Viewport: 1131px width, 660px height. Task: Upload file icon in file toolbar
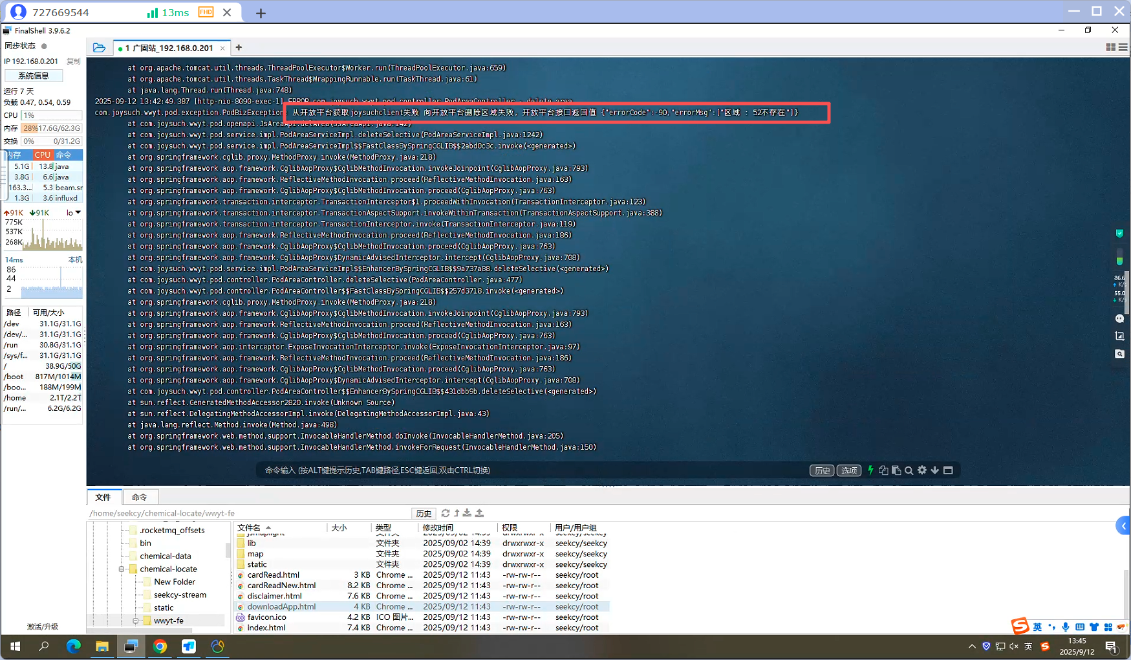point(479,513)
